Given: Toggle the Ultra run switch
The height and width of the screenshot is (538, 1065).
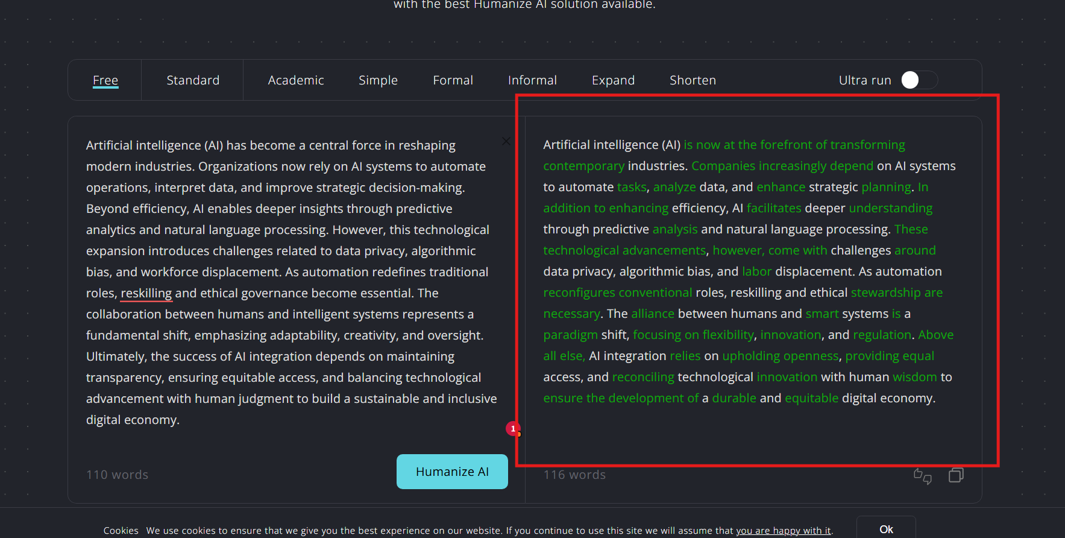Looking at the screenshot, I should 919,80.
